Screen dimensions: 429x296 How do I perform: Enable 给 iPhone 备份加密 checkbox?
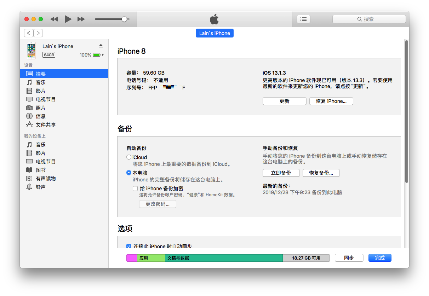click(135, 188)
